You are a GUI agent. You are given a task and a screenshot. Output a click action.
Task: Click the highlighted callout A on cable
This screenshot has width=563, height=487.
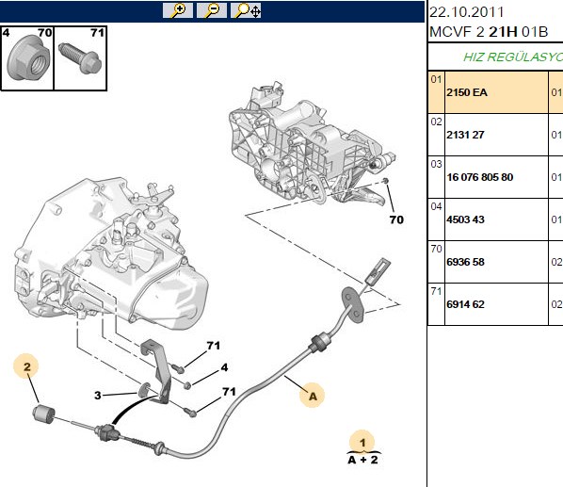pos(313,396)
